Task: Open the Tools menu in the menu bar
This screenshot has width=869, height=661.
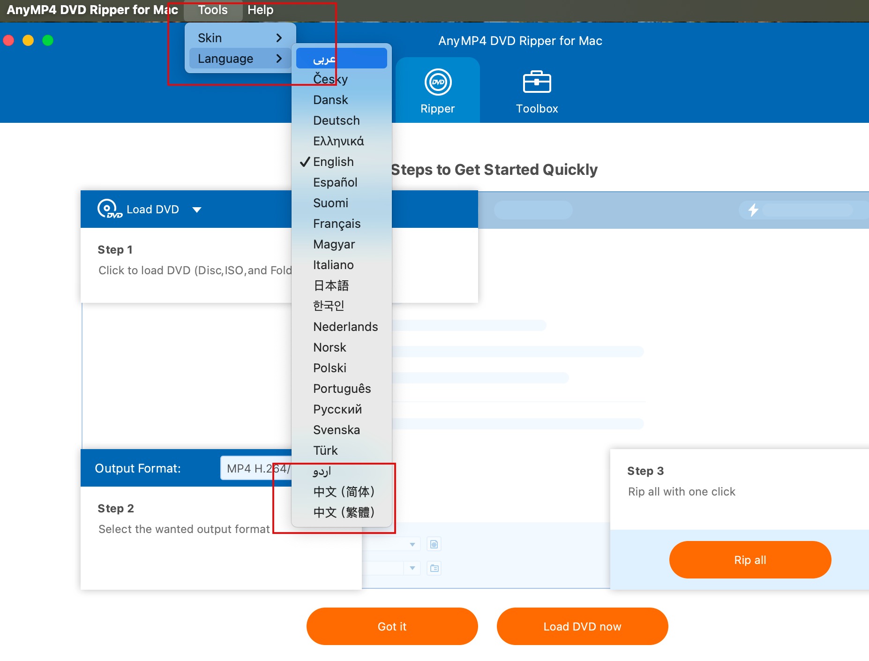Action: point(212,10)
